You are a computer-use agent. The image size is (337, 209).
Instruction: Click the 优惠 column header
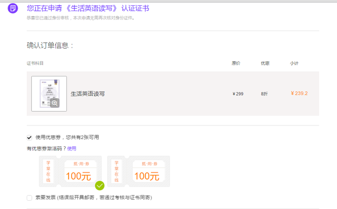coord(265,63)
